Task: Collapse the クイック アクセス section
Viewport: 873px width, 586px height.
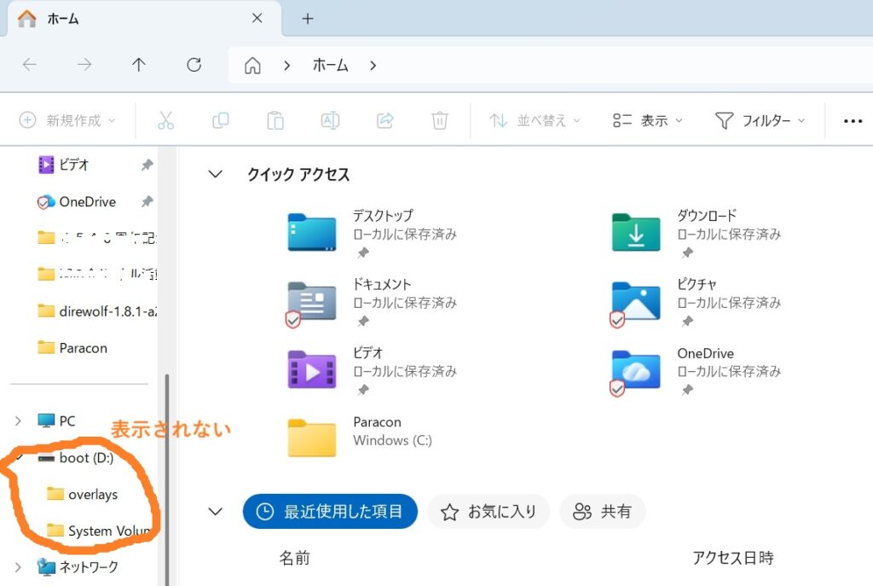Action: pyautogui.click(x=216, y=175)
